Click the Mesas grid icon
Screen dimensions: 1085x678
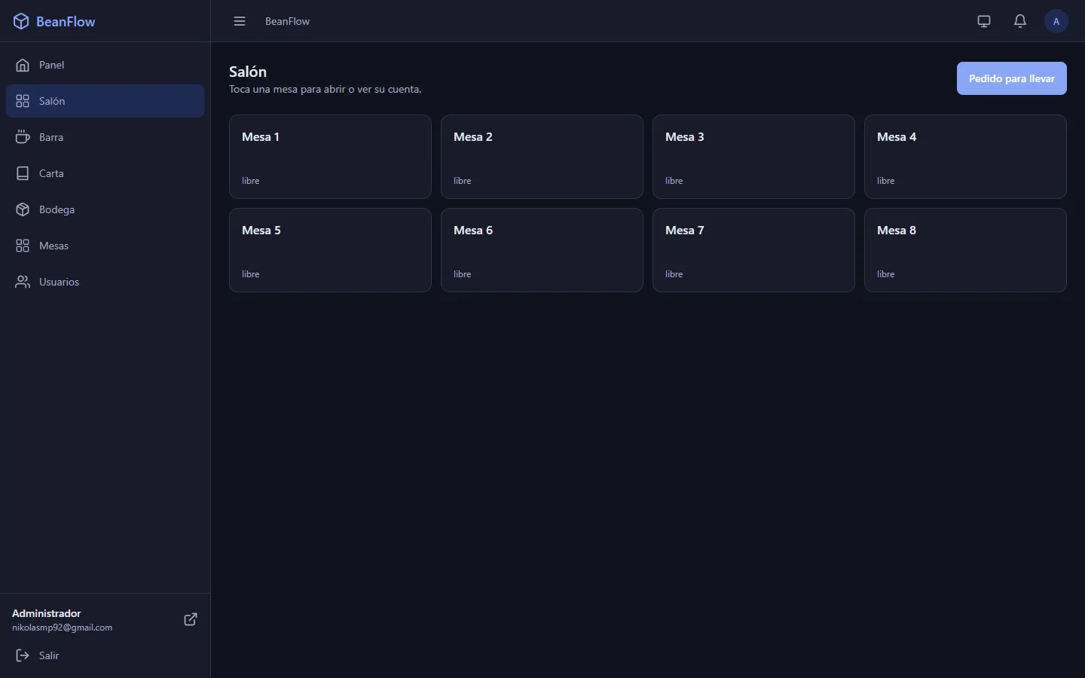[23, 246]
